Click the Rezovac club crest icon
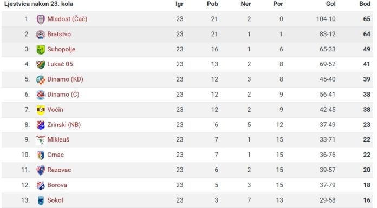 click(41, 170)
